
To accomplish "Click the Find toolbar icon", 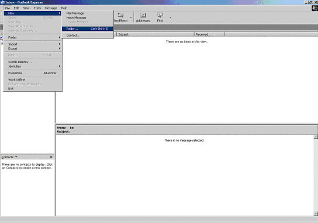I will 160,17.
